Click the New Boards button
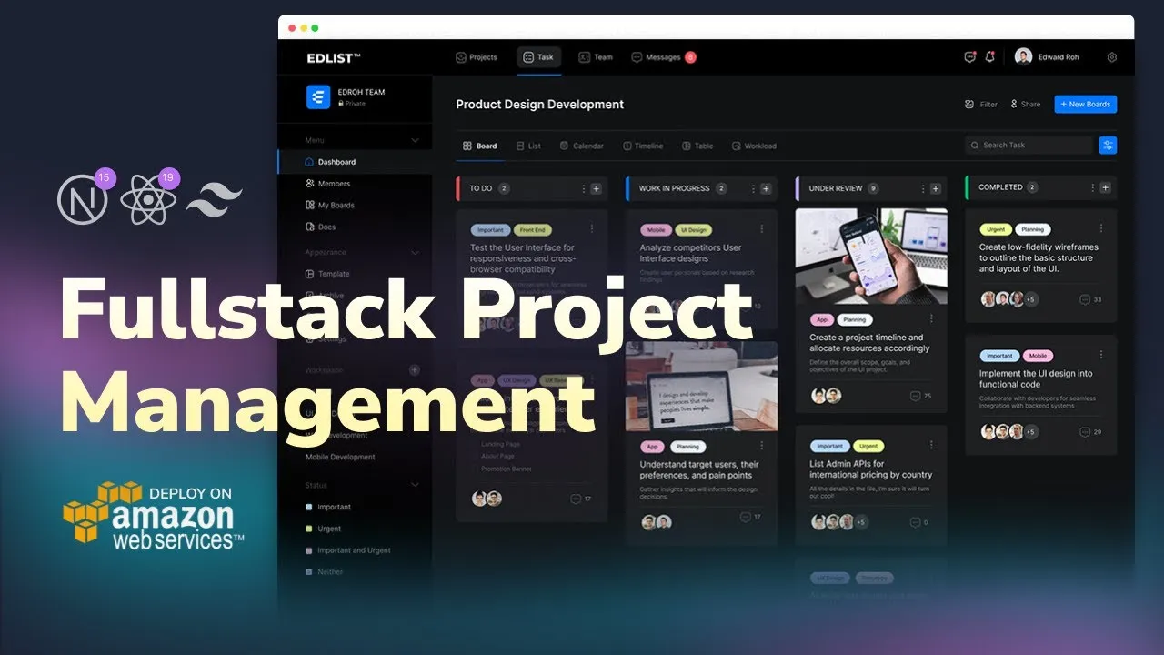The width and height of the screenshot is (1164, 655). pyautogui.click(x=1086, y=105)
